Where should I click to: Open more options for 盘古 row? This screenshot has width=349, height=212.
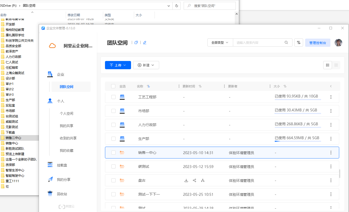pos(331,180)
